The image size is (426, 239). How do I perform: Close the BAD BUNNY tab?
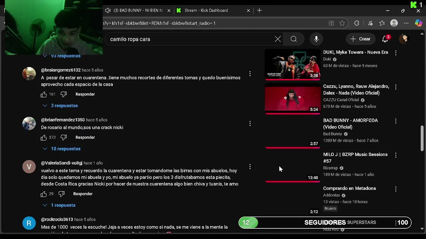[x=169, y=11]
